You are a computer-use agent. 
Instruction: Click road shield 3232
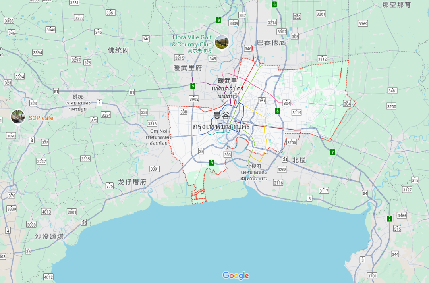(x=79, y=18)
